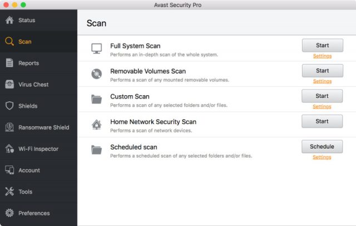Open the Wi-Fi Inspector house icon
This screenshot has width=356, height=226.
coord(9,149)
